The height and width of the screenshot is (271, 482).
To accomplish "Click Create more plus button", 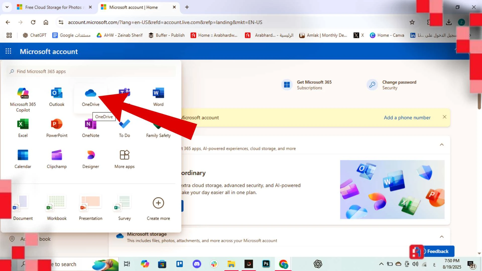I will [158, 203].
